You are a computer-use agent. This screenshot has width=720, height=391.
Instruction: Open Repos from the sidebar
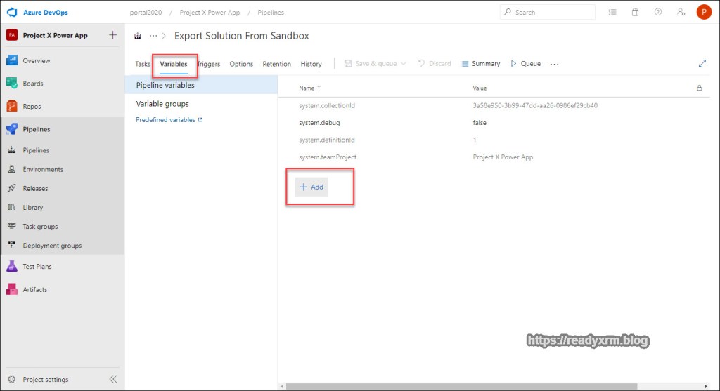point(32,107)
